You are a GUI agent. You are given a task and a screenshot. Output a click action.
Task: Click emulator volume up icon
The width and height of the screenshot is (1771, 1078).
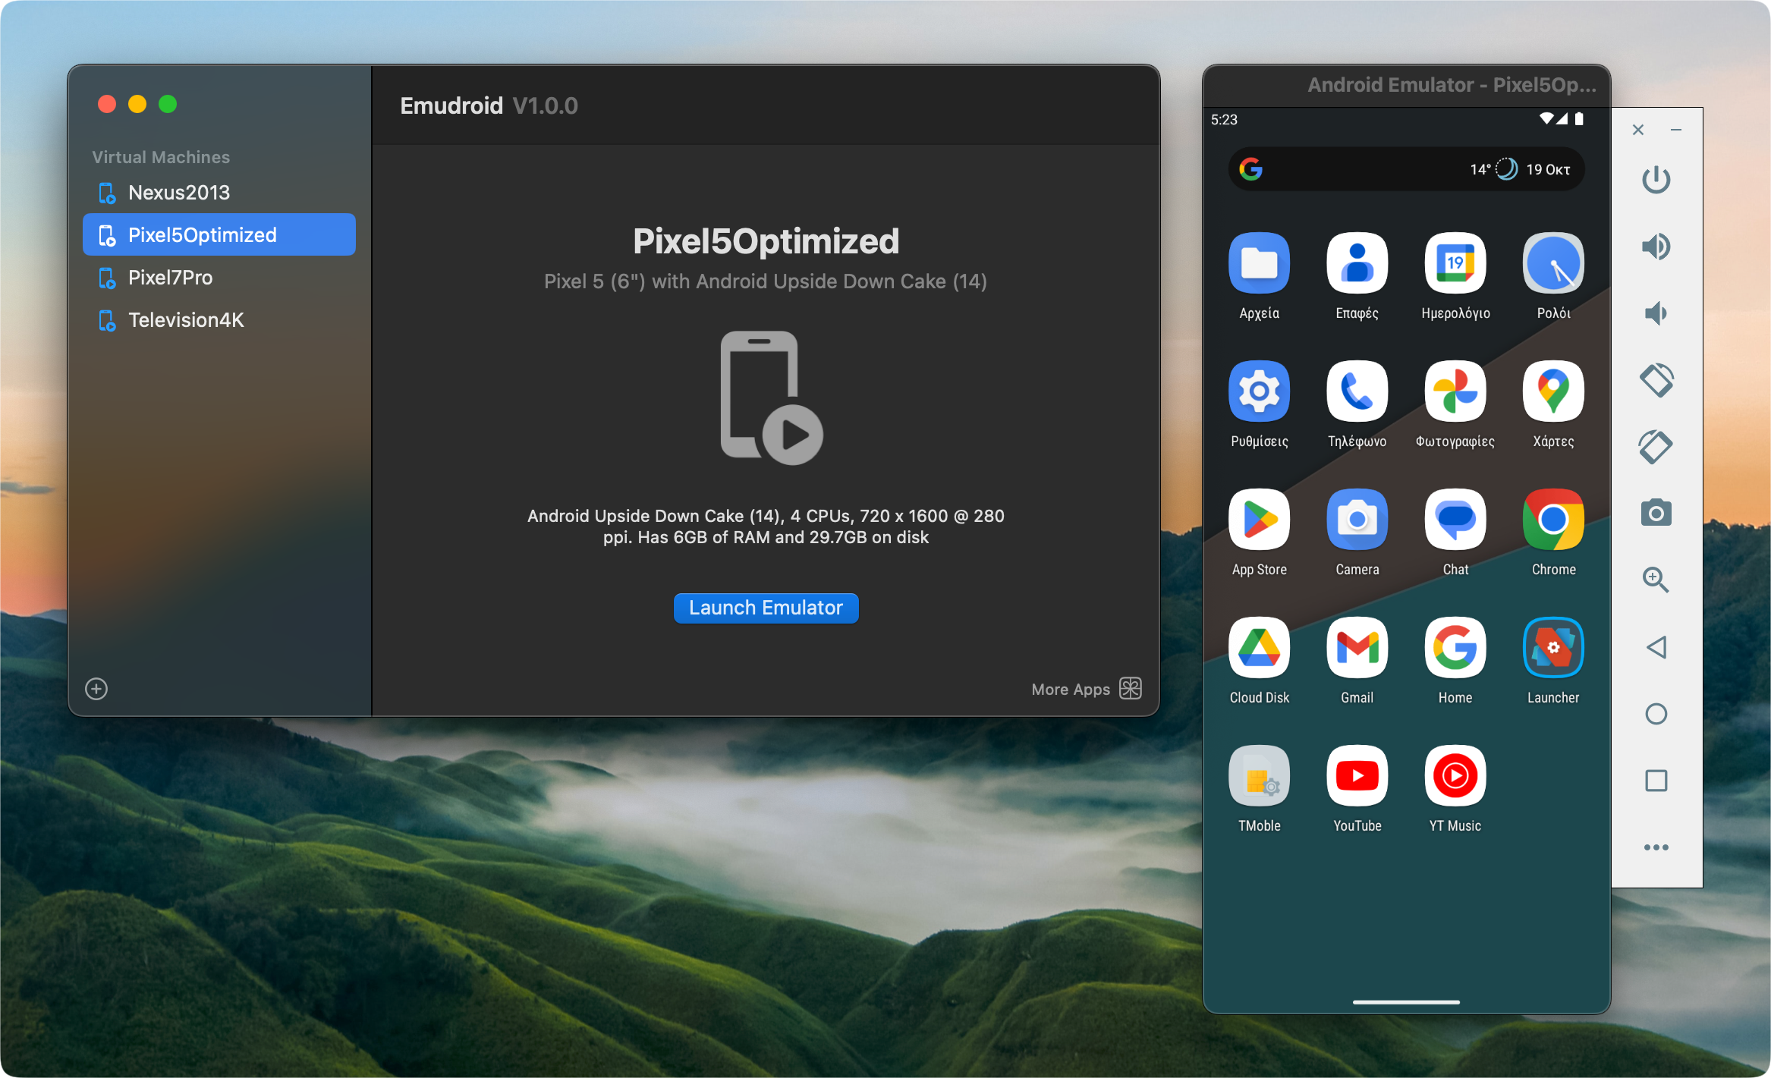pyautogui.click(x=1656, y=247)
